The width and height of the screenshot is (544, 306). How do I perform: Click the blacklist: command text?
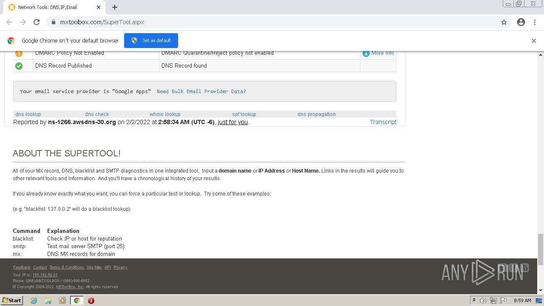point(23,239)
